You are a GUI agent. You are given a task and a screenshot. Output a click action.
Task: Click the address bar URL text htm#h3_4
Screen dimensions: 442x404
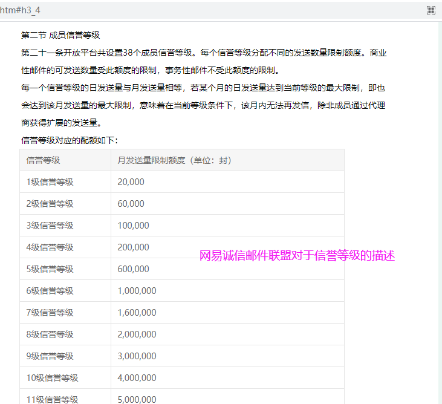coord(20,10)
